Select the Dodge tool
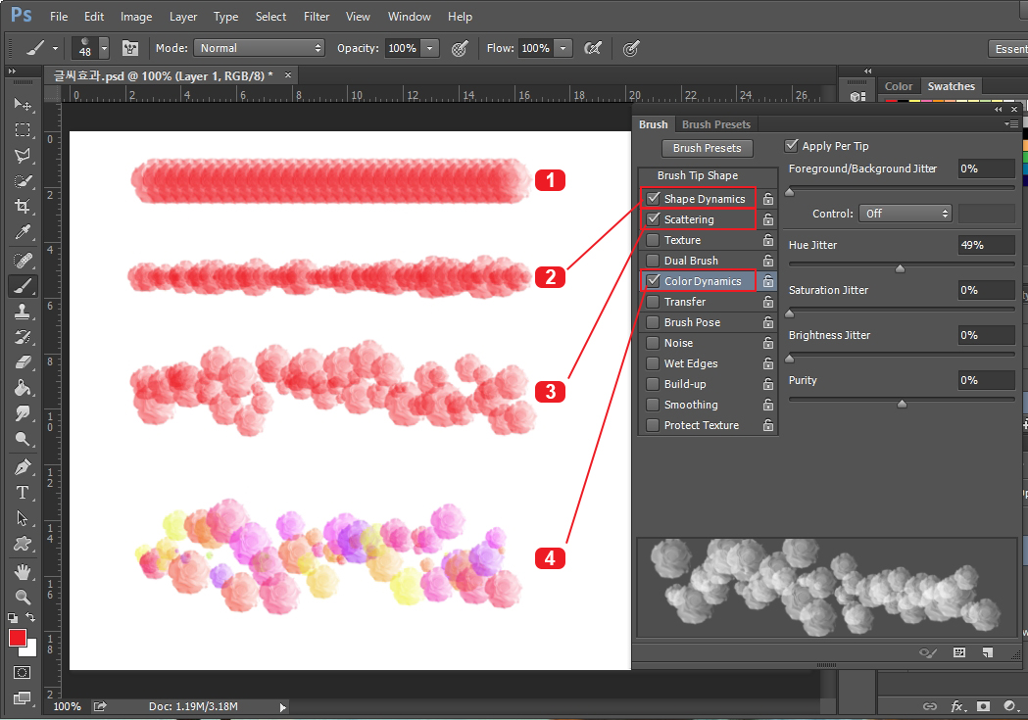The width and height of the screenshot is (1028, 720). (x=23, y=439)
